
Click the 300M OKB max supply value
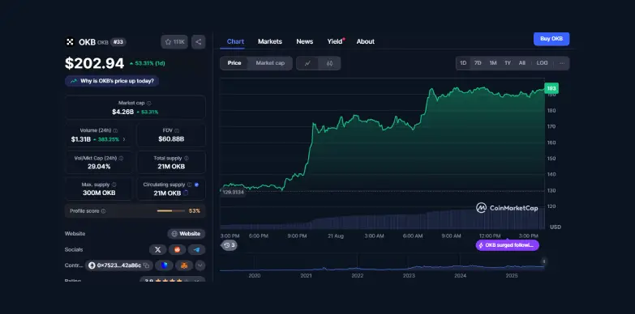click(99, 193)
